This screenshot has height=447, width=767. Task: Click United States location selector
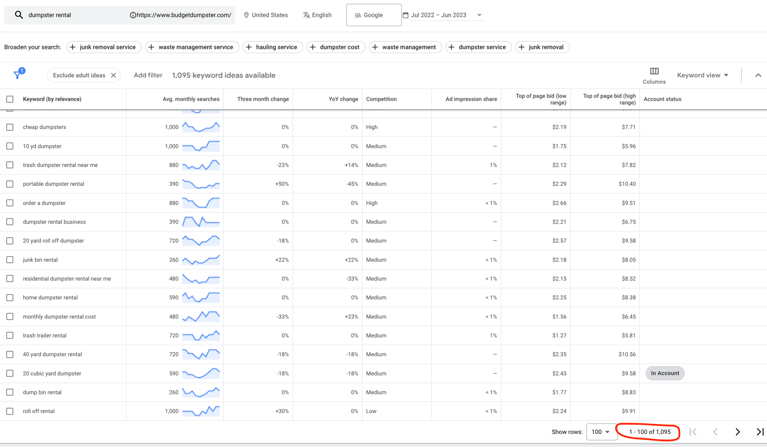click(266, 15)
